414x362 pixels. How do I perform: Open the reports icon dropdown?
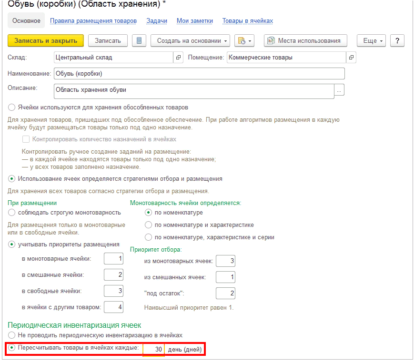click(x=245, y=40)
